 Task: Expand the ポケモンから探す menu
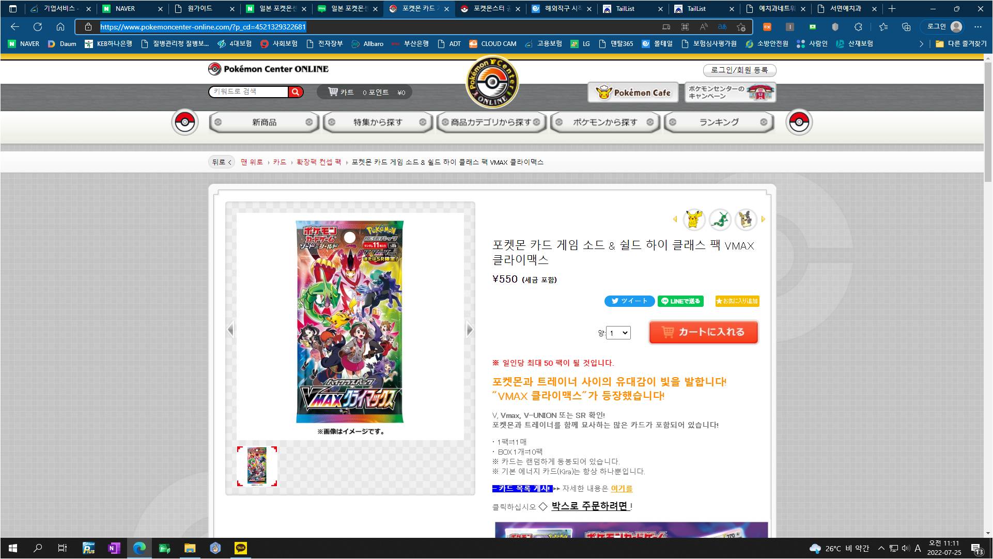[x=605, y=122]
